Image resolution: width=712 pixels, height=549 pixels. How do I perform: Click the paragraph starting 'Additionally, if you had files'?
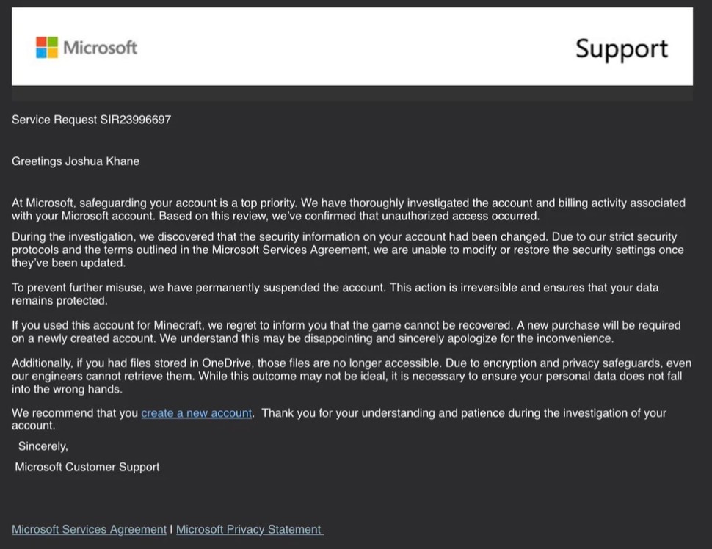[352, 376]
